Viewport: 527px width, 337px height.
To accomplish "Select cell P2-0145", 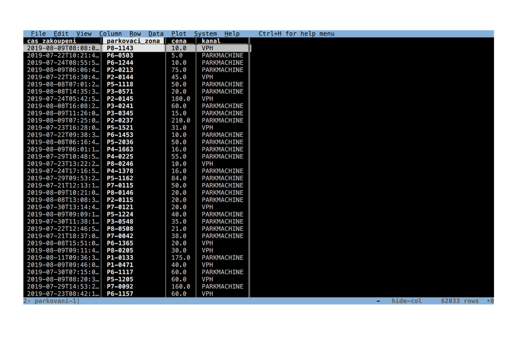I will (x=120, y=99).
